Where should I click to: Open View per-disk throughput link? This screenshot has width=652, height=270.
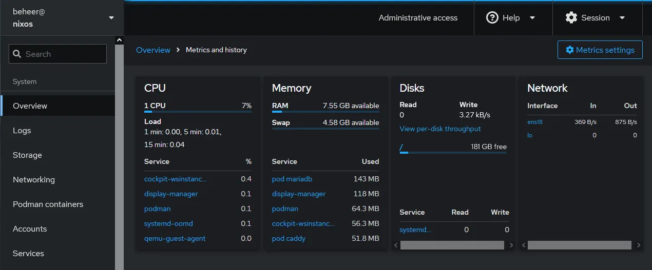click(x=440, y=129)
